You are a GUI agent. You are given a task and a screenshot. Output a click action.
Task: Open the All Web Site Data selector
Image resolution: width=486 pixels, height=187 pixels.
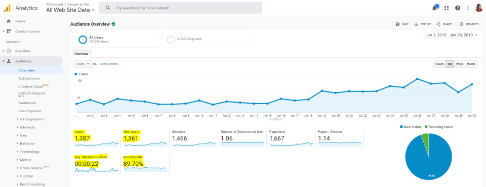[x=70, y=10]
